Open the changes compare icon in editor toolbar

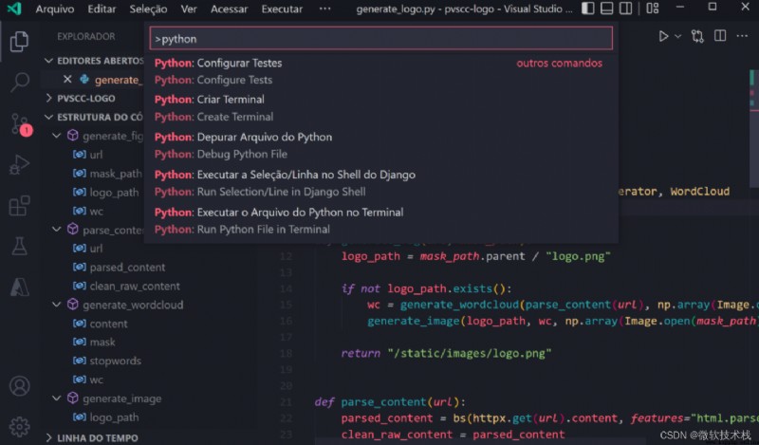point(697,36)
